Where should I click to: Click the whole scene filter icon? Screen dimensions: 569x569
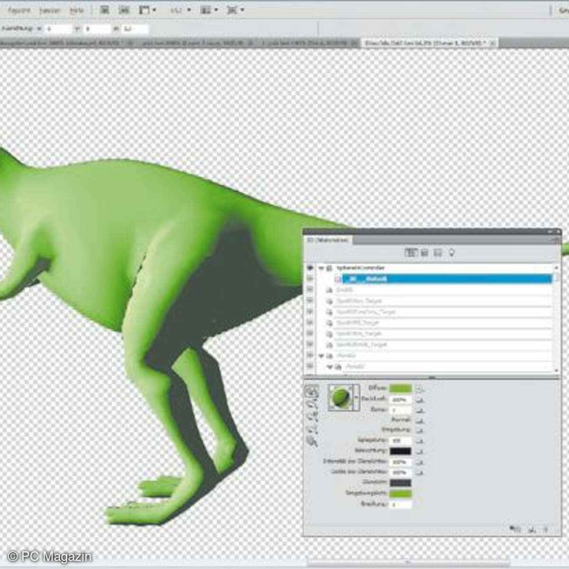pyautogui.click(x=410, y=253)
